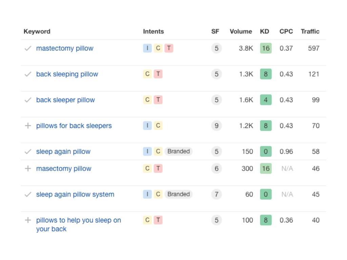Screen dimensions: 347x260
Task: Click the Branded tag on sleep again pillow row
Action: [x=179, y=151]
